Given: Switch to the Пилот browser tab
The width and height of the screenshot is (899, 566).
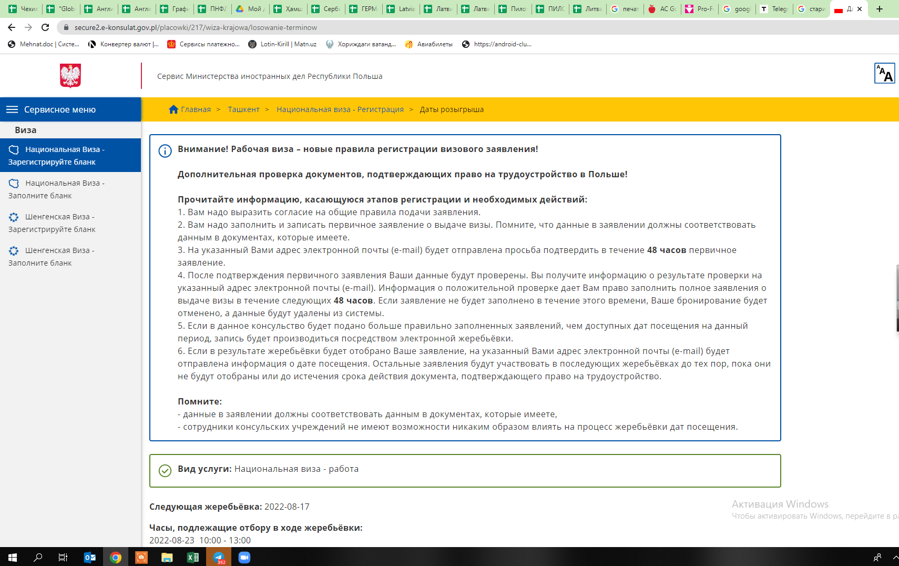Looking at the screenshot, I should tap(513, 9).
